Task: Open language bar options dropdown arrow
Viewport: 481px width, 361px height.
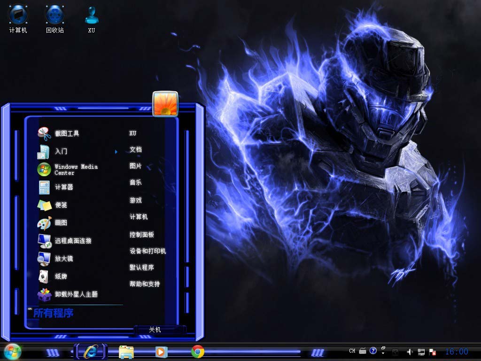Action: pyautogui.click(x=383, y=353)
